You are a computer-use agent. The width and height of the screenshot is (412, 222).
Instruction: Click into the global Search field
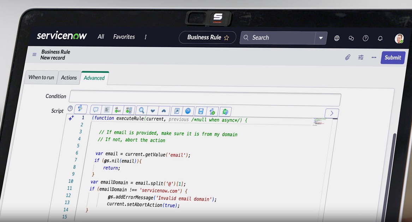(x=282, y=38)
